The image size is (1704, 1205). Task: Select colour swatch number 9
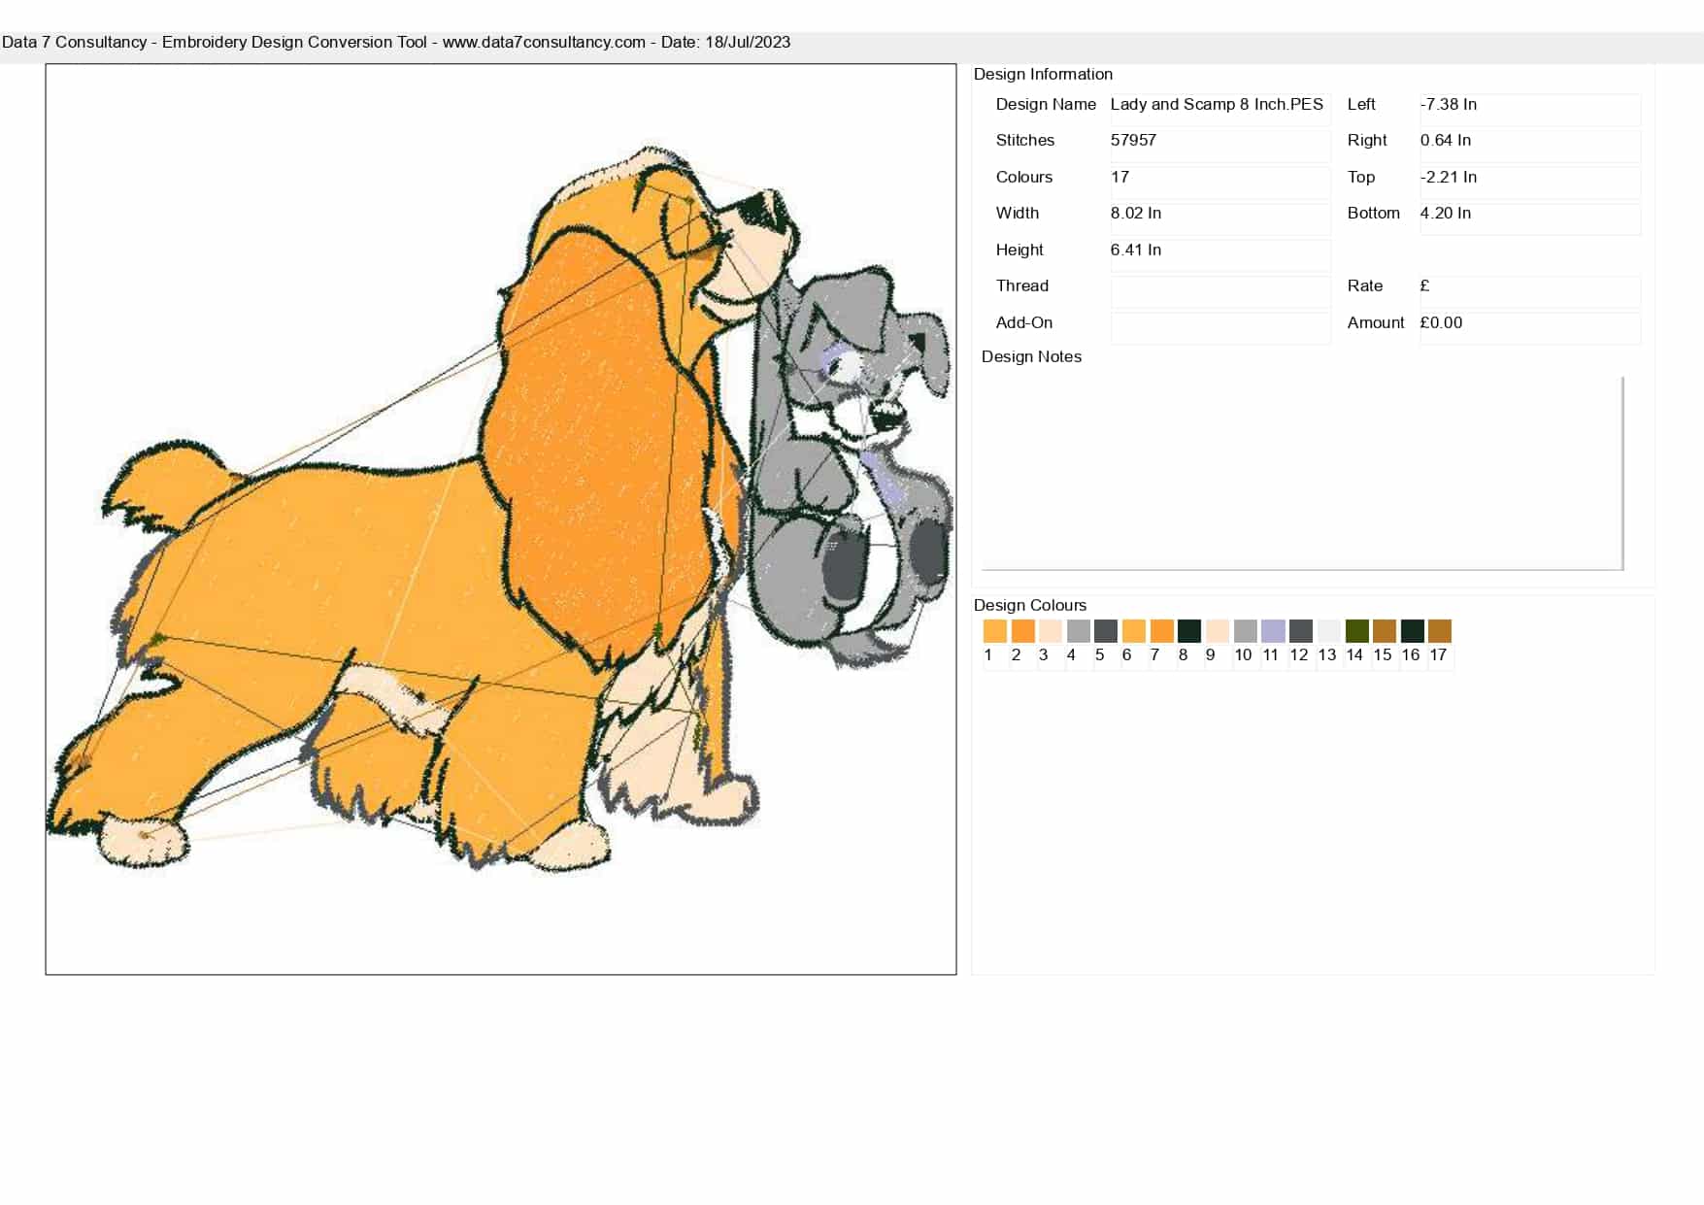[1217, 631]
